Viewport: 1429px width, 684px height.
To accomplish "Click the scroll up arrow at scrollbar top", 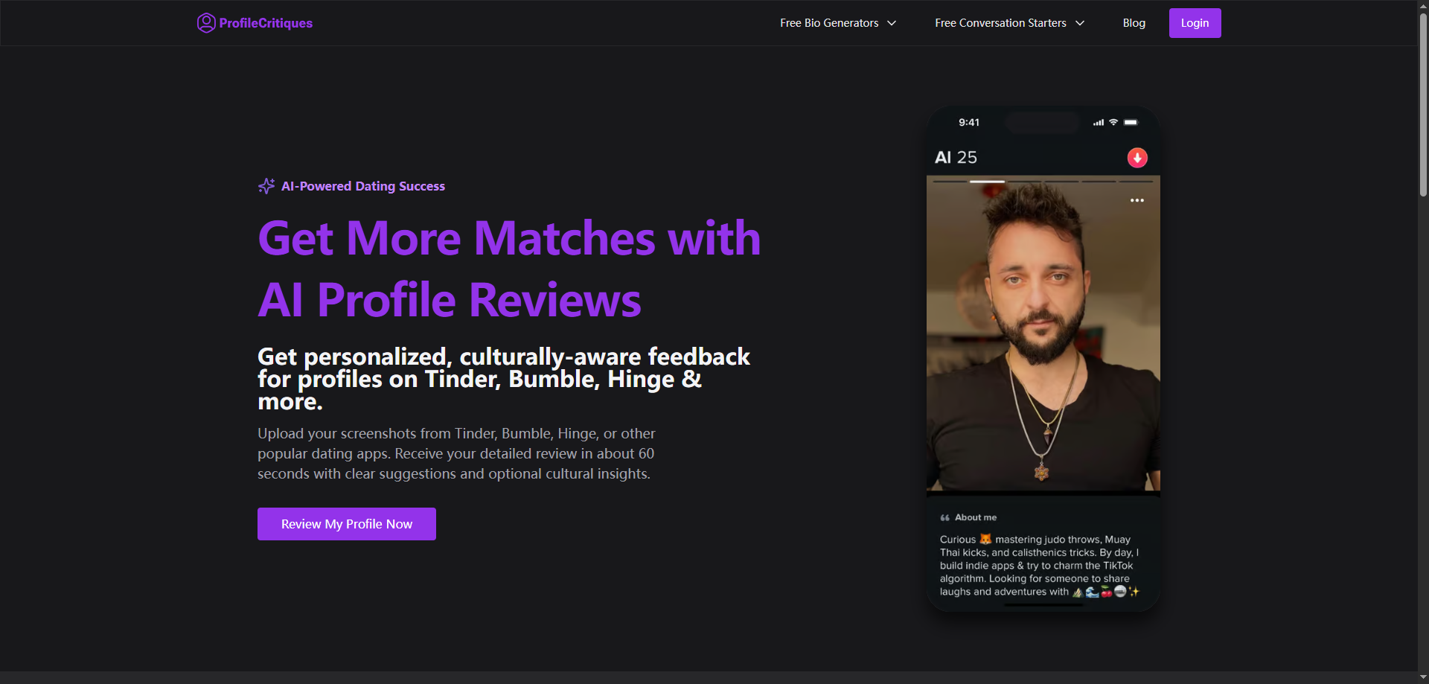I will 1423,5.
